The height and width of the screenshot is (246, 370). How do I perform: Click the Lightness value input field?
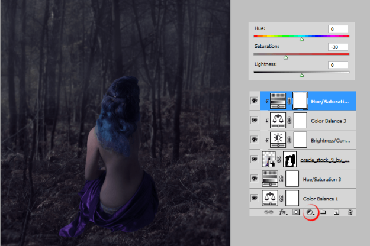tap(337, 65)
